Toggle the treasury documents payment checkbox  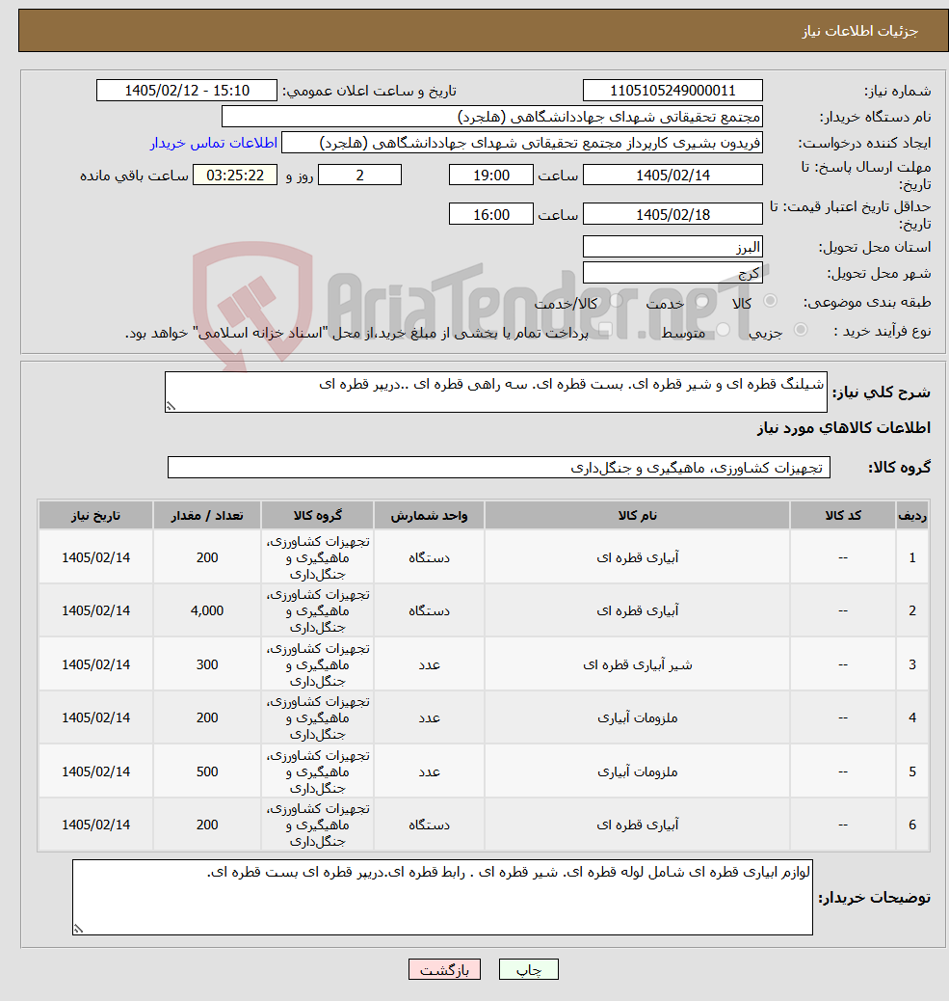606,330
